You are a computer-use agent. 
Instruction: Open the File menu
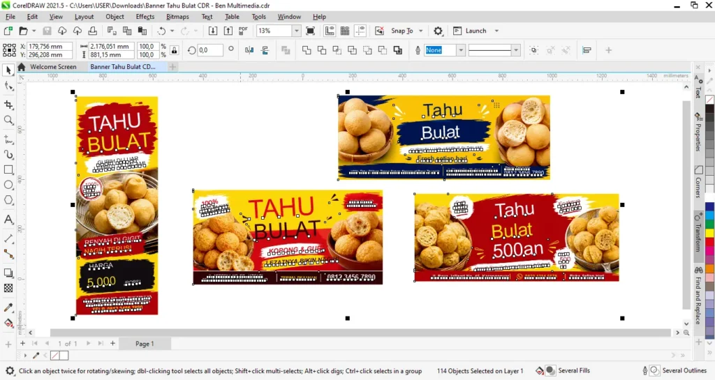[10, 17]
